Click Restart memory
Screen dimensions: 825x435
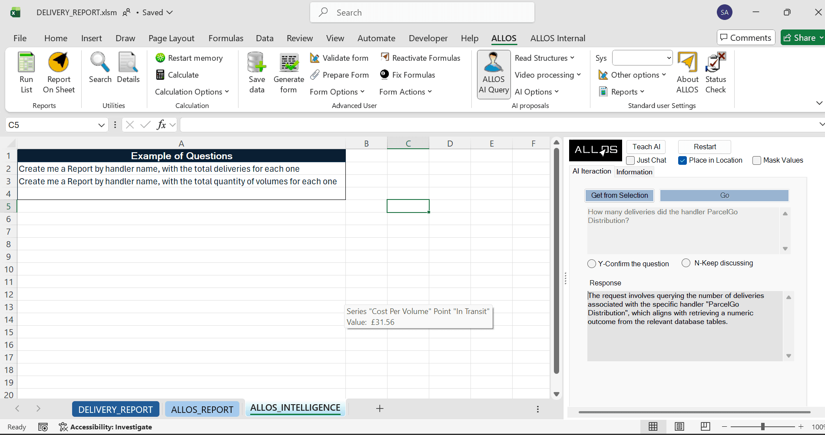tap(189, 58)
